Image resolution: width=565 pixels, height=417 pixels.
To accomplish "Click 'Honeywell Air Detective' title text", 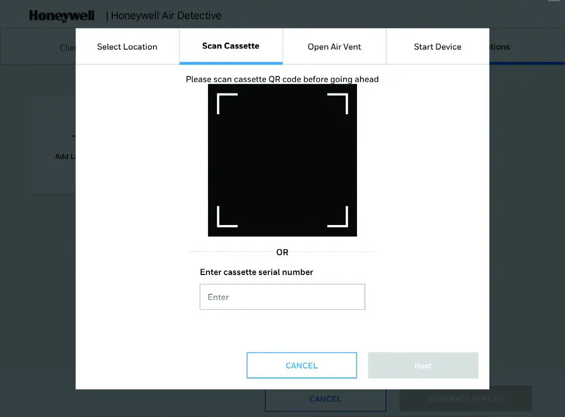I will (166, 15).
